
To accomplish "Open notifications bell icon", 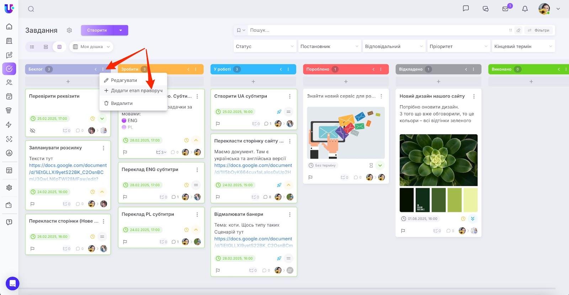I will [x=525, y=9].
